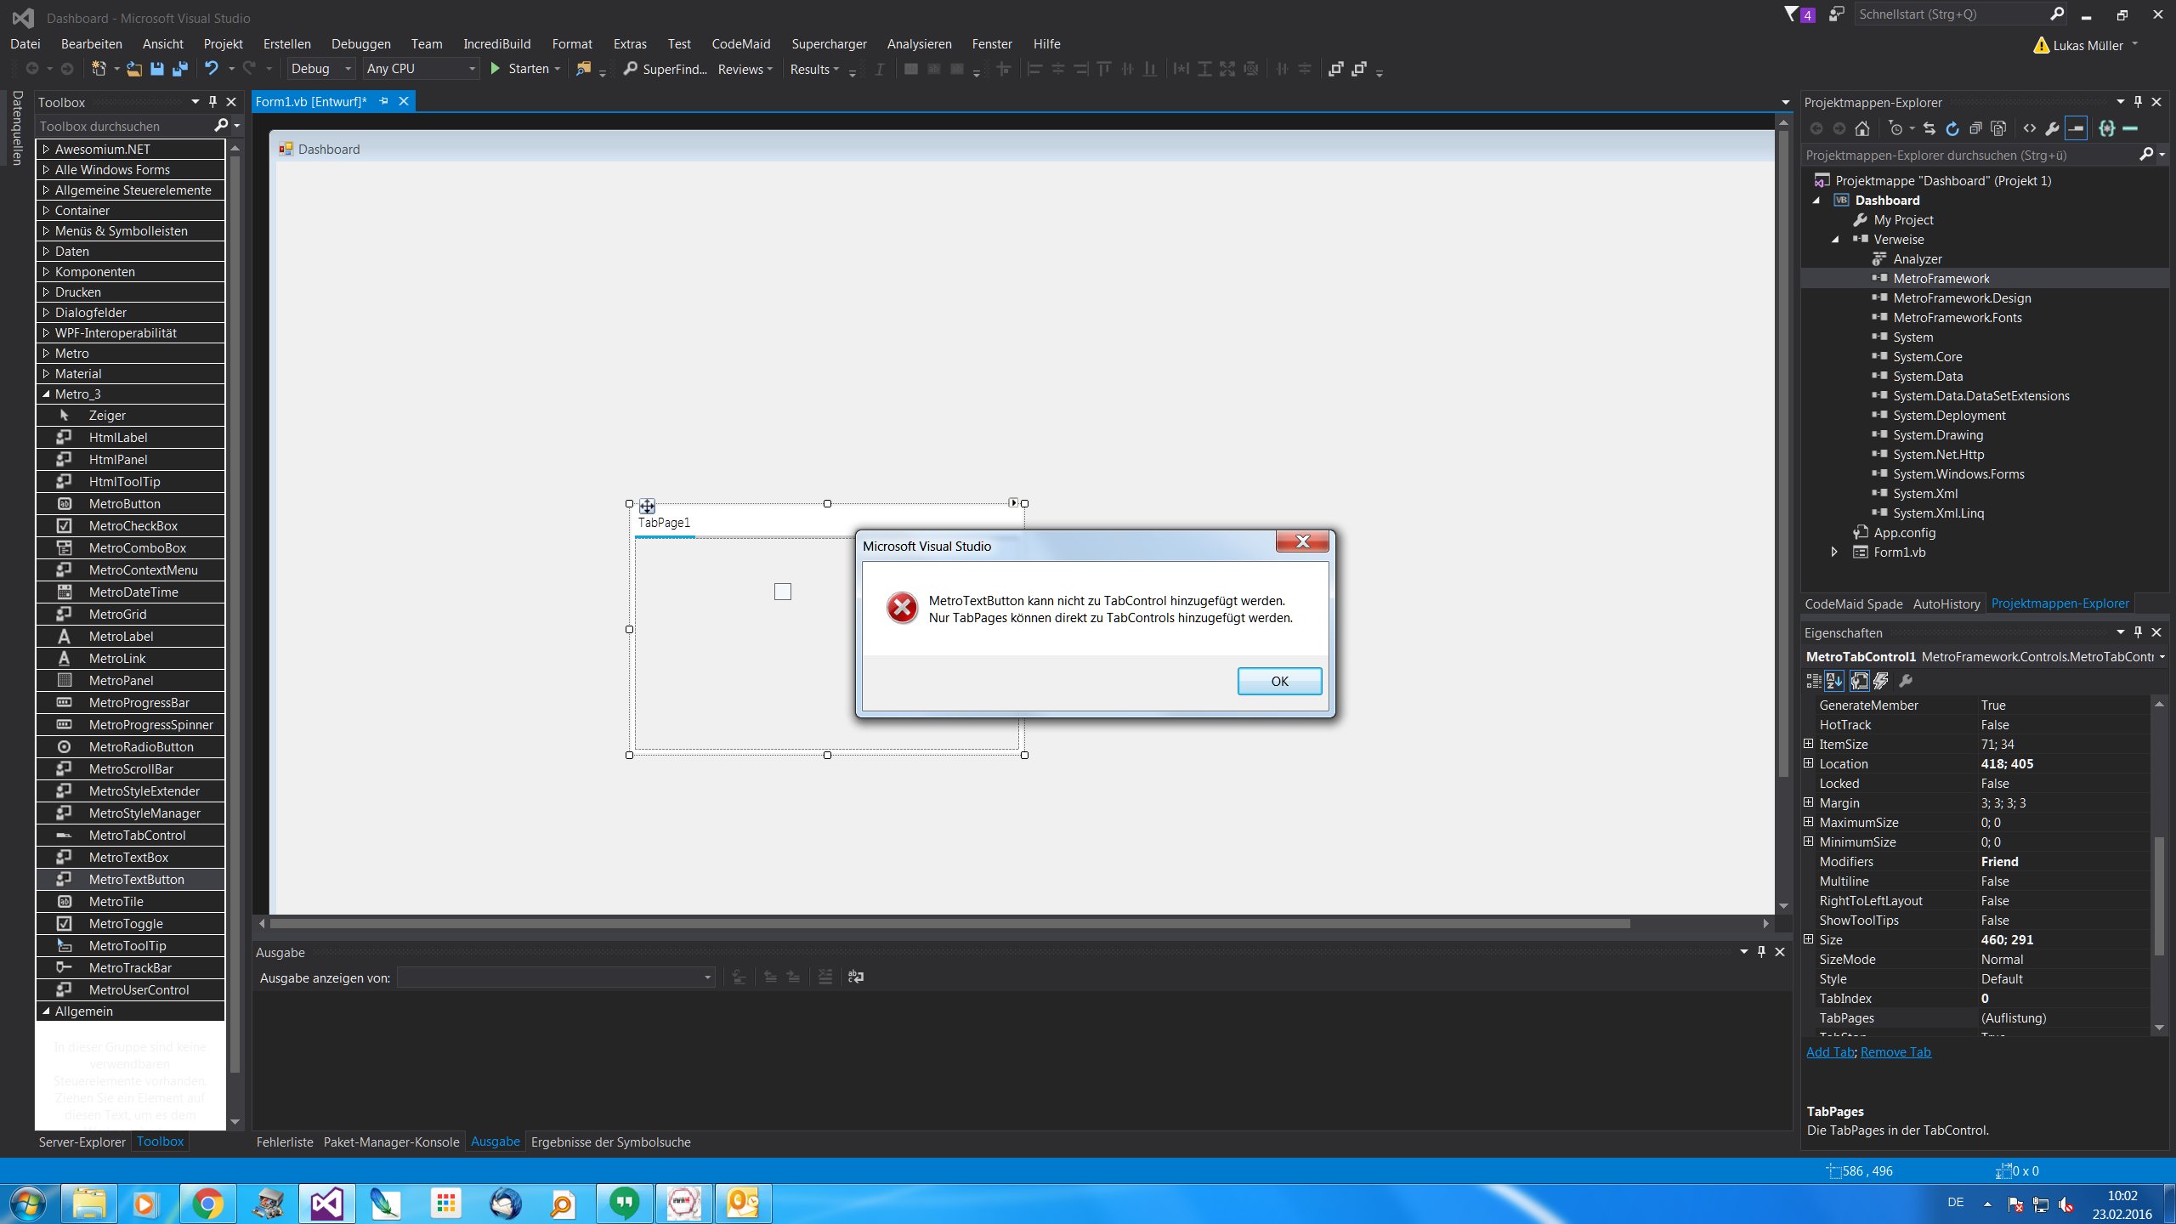The image size is (2176, 1224).
Task: Click OK in the error dialog
Action: point(1279,681)
